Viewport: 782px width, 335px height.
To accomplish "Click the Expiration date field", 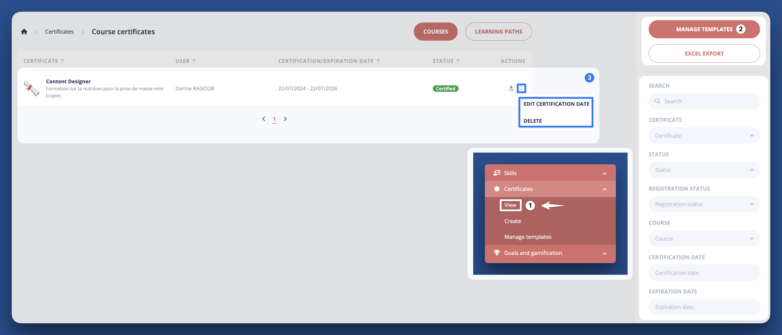I will pyautogui.click(x=704, y=307).
